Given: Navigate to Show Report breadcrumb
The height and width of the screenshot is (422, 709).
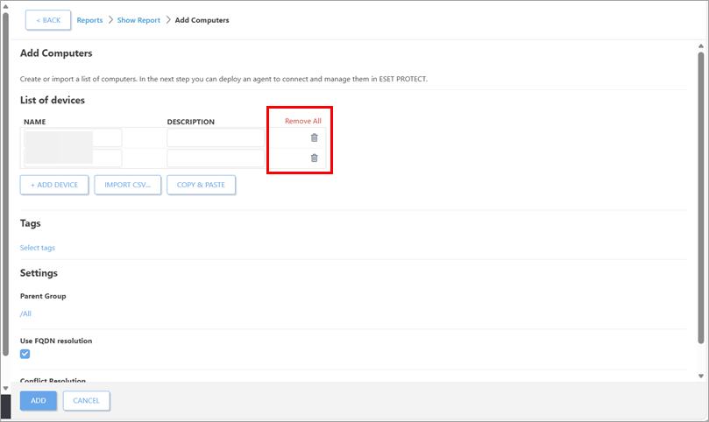Looking at the screenshot, I should pyautogui.click(x=138, y=20).
